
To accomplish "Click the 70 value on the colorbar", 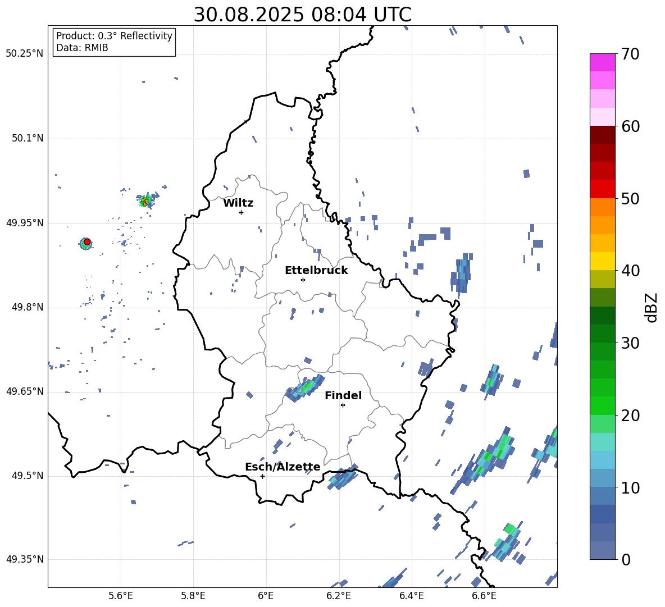I will (x=630, y=54).
